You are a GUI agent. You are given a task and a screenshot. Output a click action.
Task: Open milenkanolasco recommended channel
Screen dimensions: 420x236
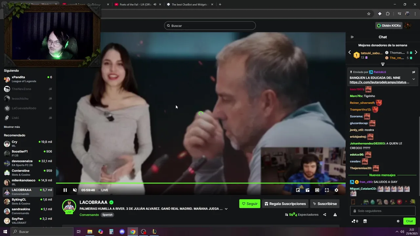[x=28, y=182]
